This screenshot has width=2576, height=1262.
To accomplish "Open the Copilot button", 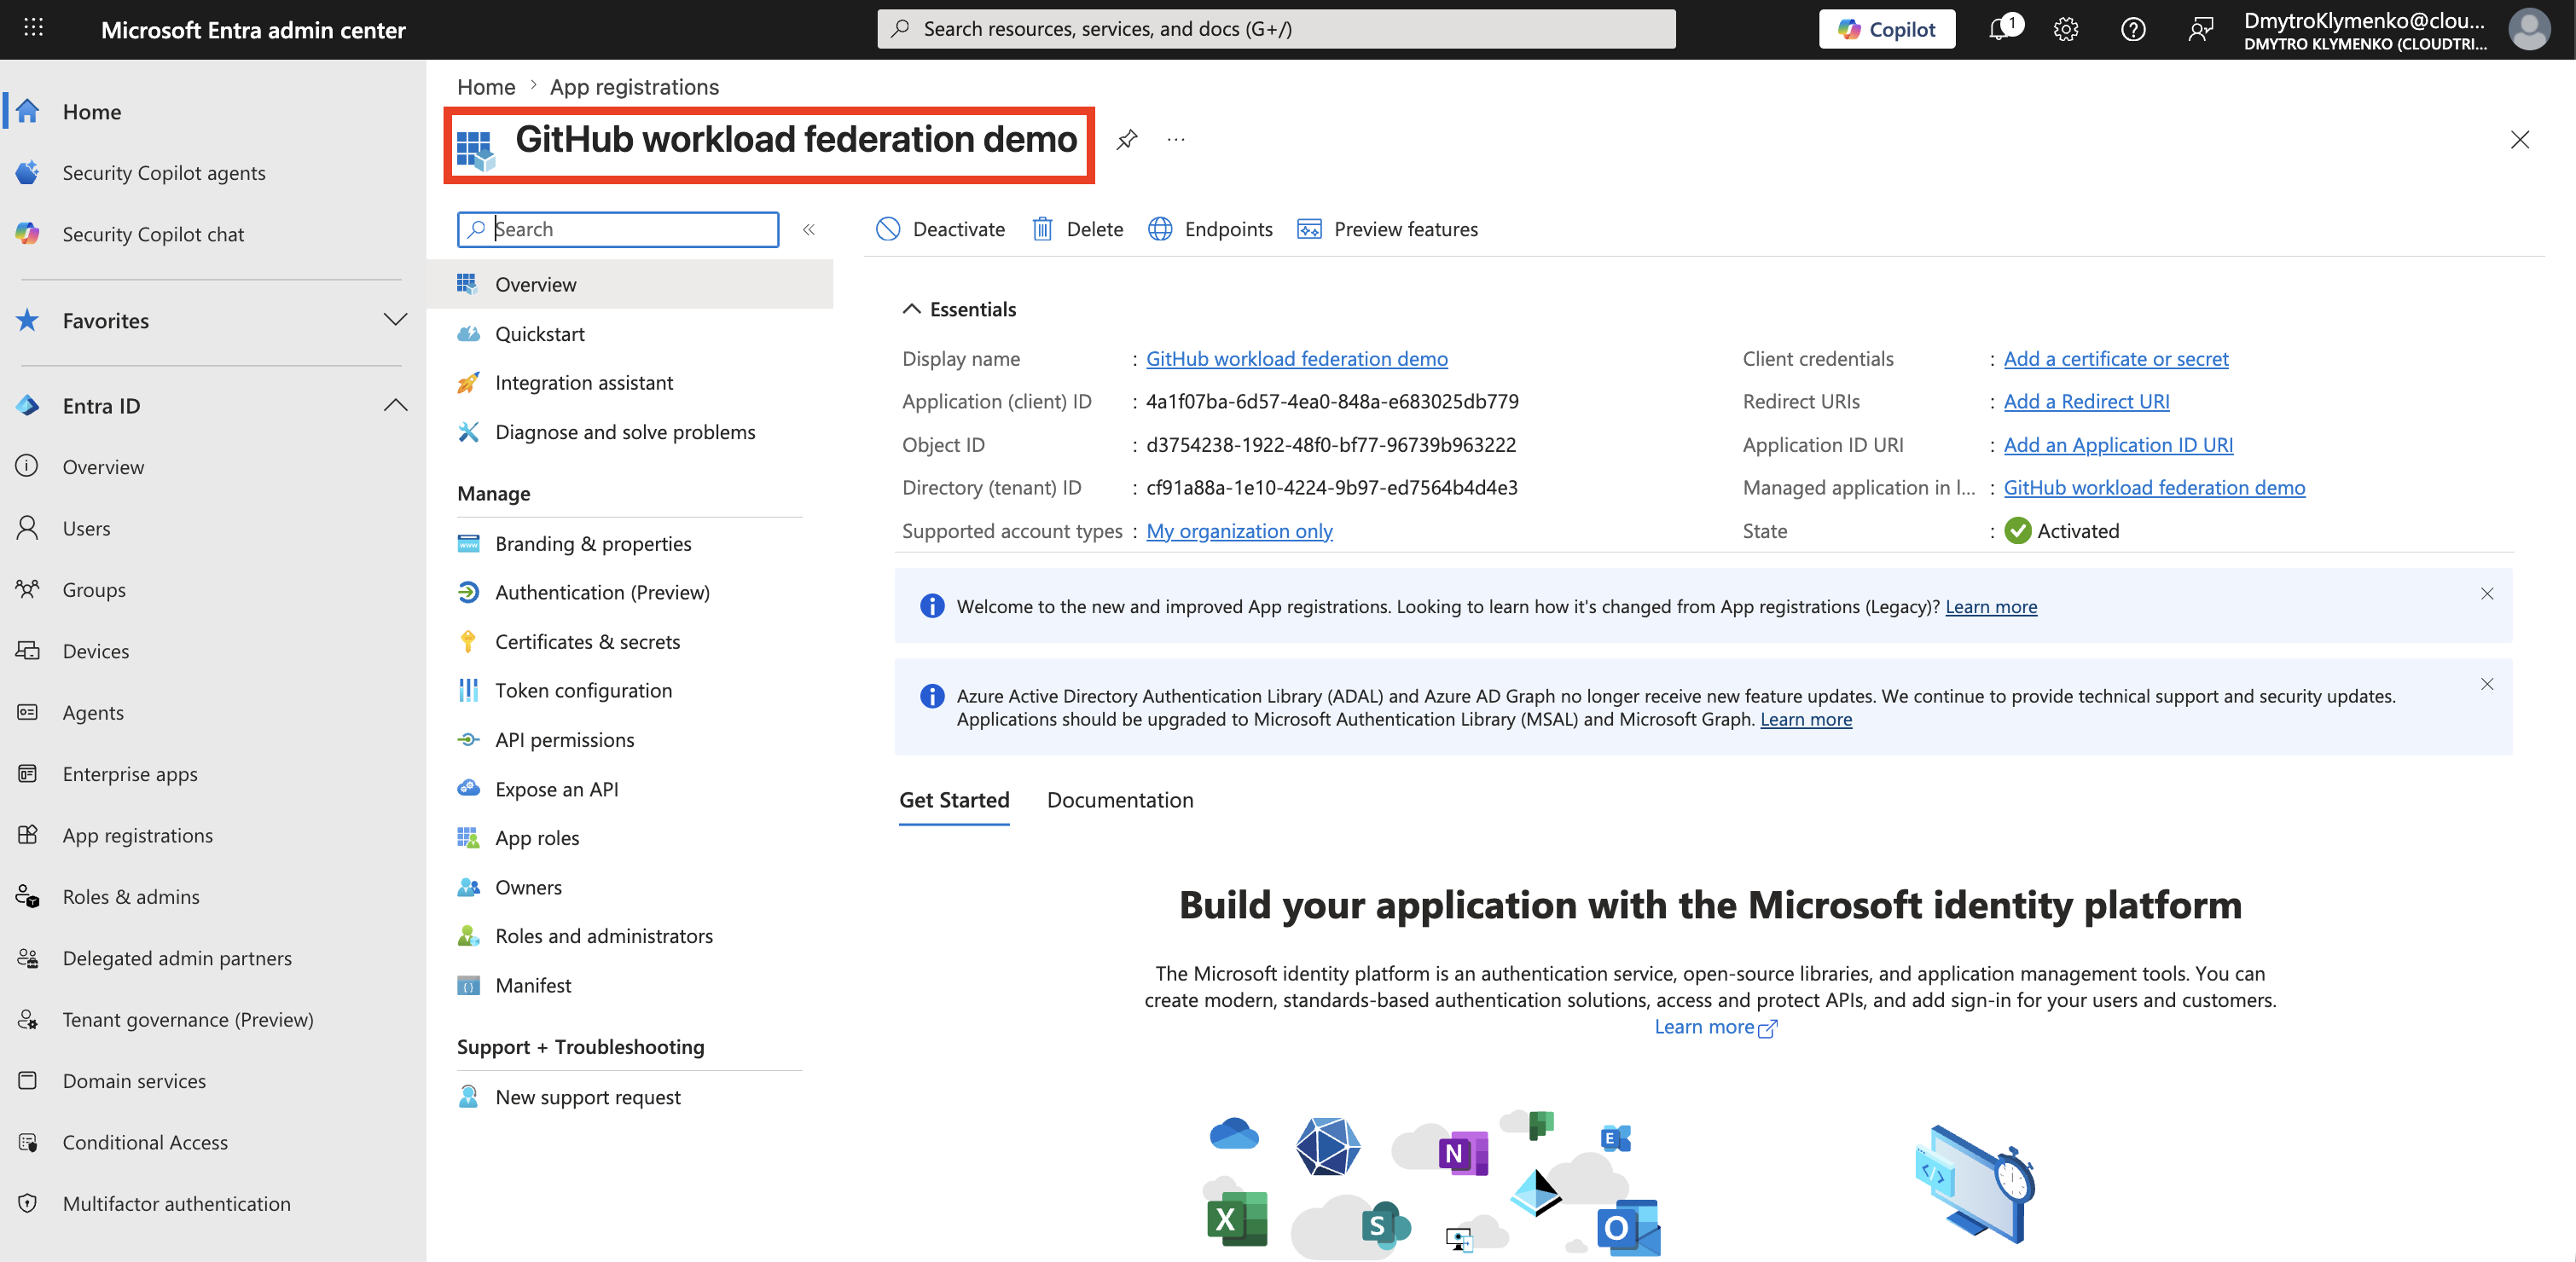I will [1886, 29].
